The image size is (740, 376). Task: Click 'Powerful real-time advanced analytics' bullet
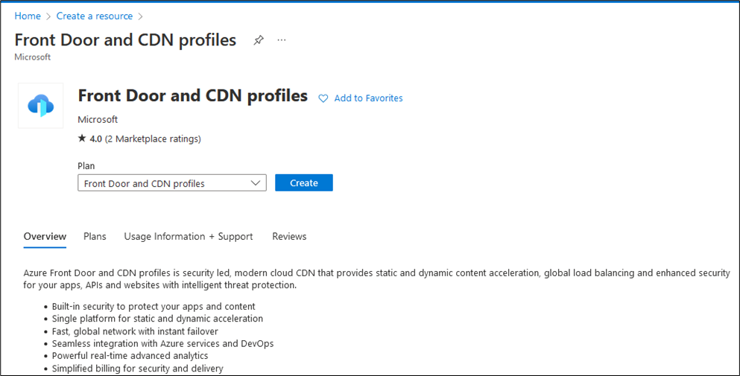[130, 356]
